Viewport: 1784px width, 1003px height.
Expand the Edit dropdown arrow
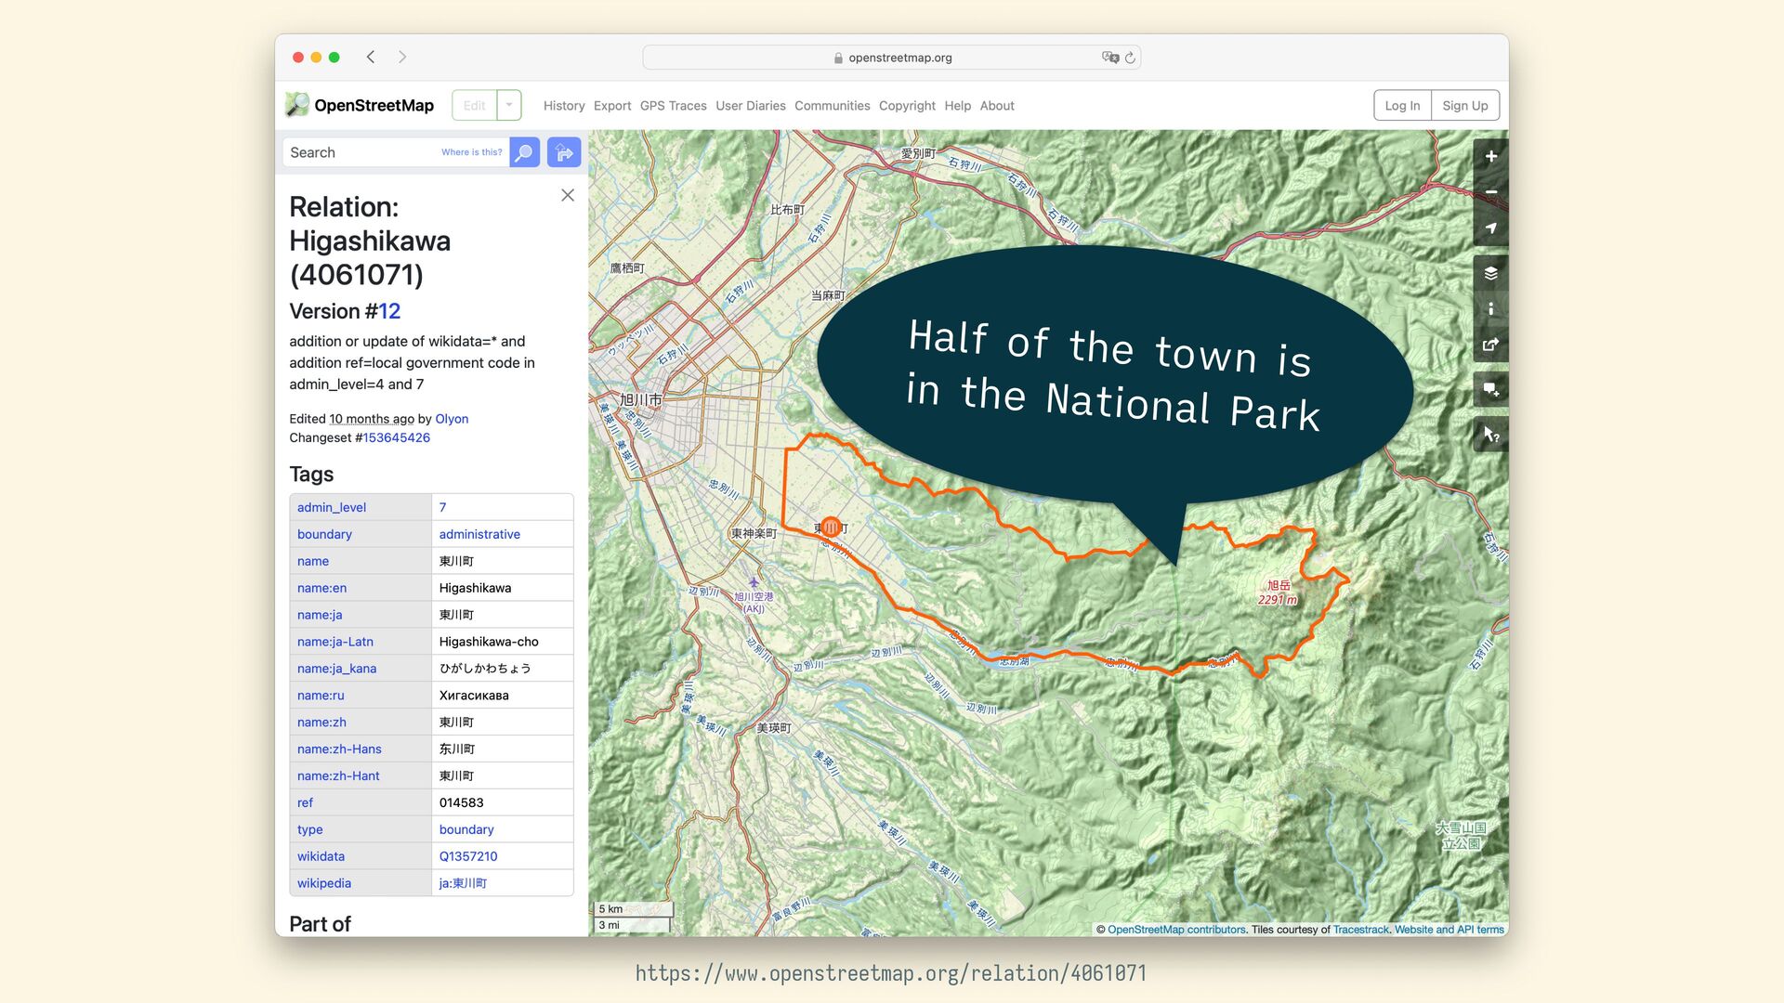509,105
